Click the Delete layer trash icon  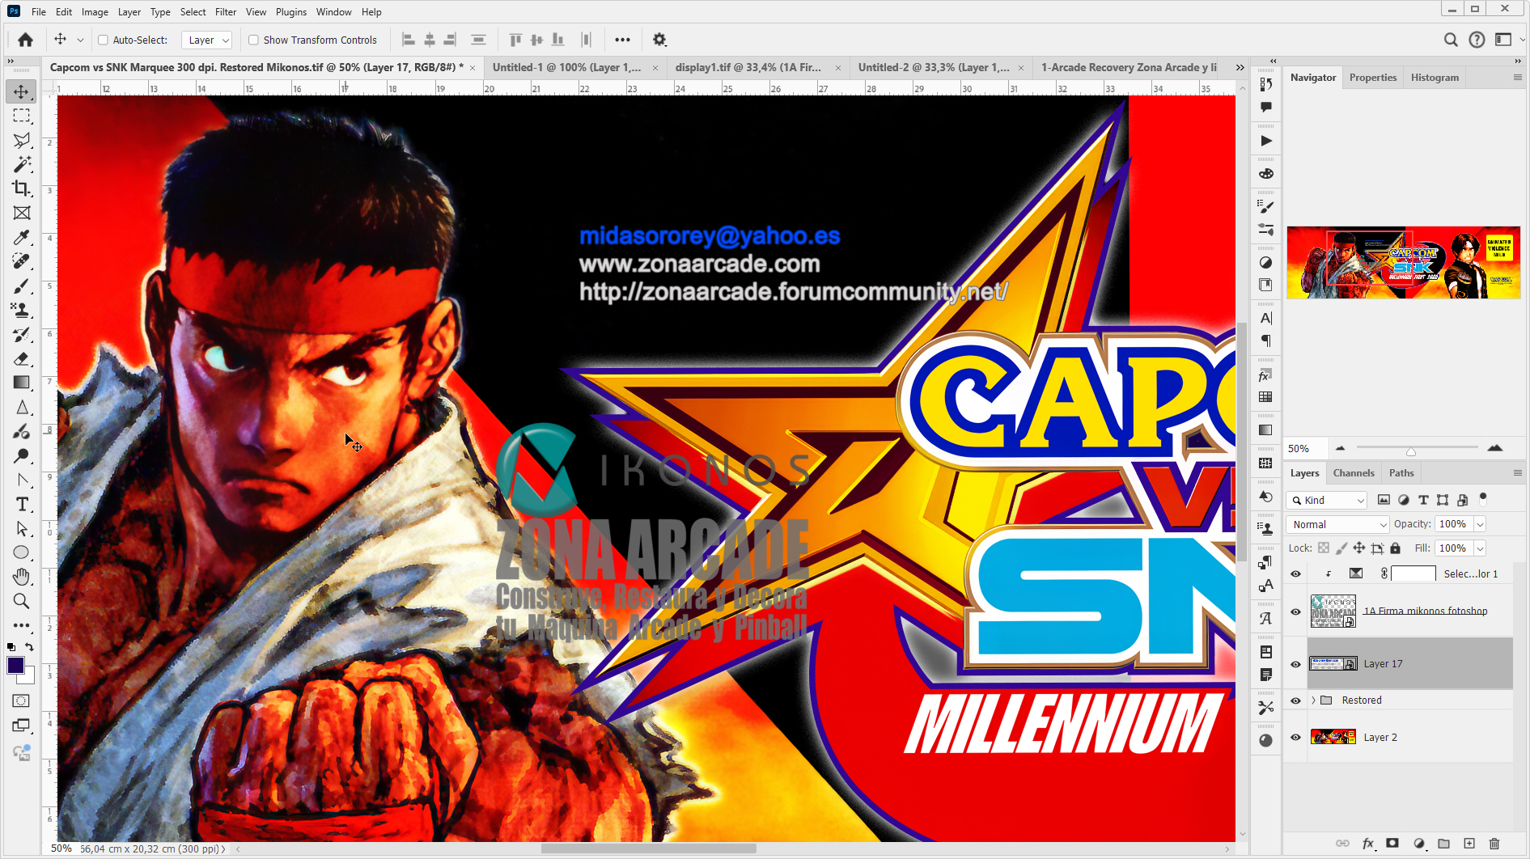click(1494, 844)
